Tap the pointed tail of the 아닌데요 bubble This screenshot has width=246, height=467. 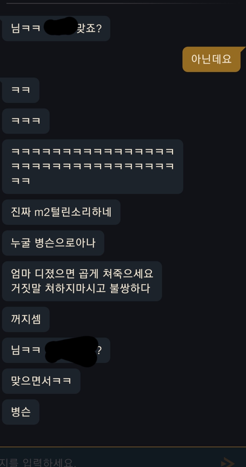pyautogui.click(x=243, y=49)
